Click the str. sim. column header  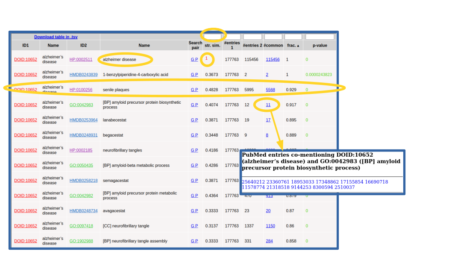coord(212,45)
